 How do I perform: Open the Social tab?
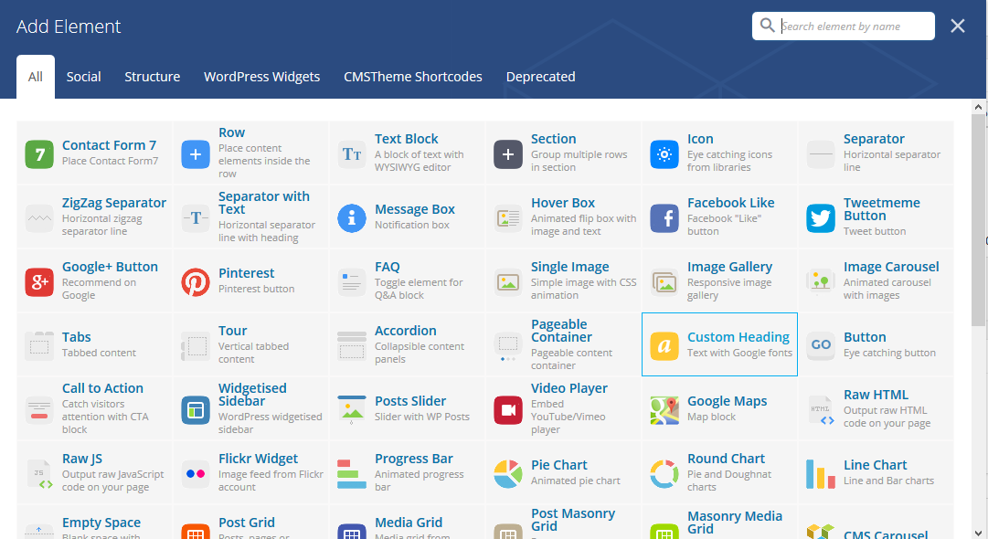coord(83,77)
